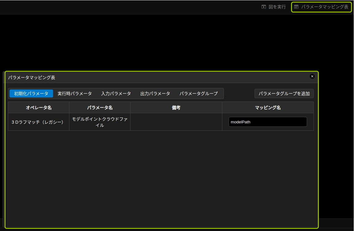The width and height of the screenshot is (354, 231).
Task: Click the マッピング名 column header
Action: [x=268, y=108]
